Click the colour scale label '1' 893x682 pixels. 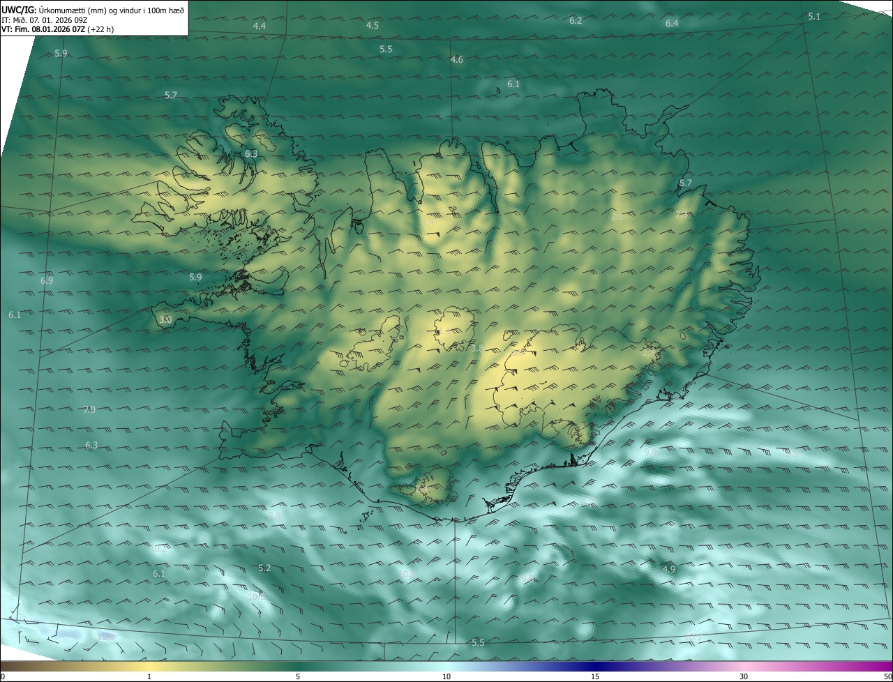[x=149, y=676]
